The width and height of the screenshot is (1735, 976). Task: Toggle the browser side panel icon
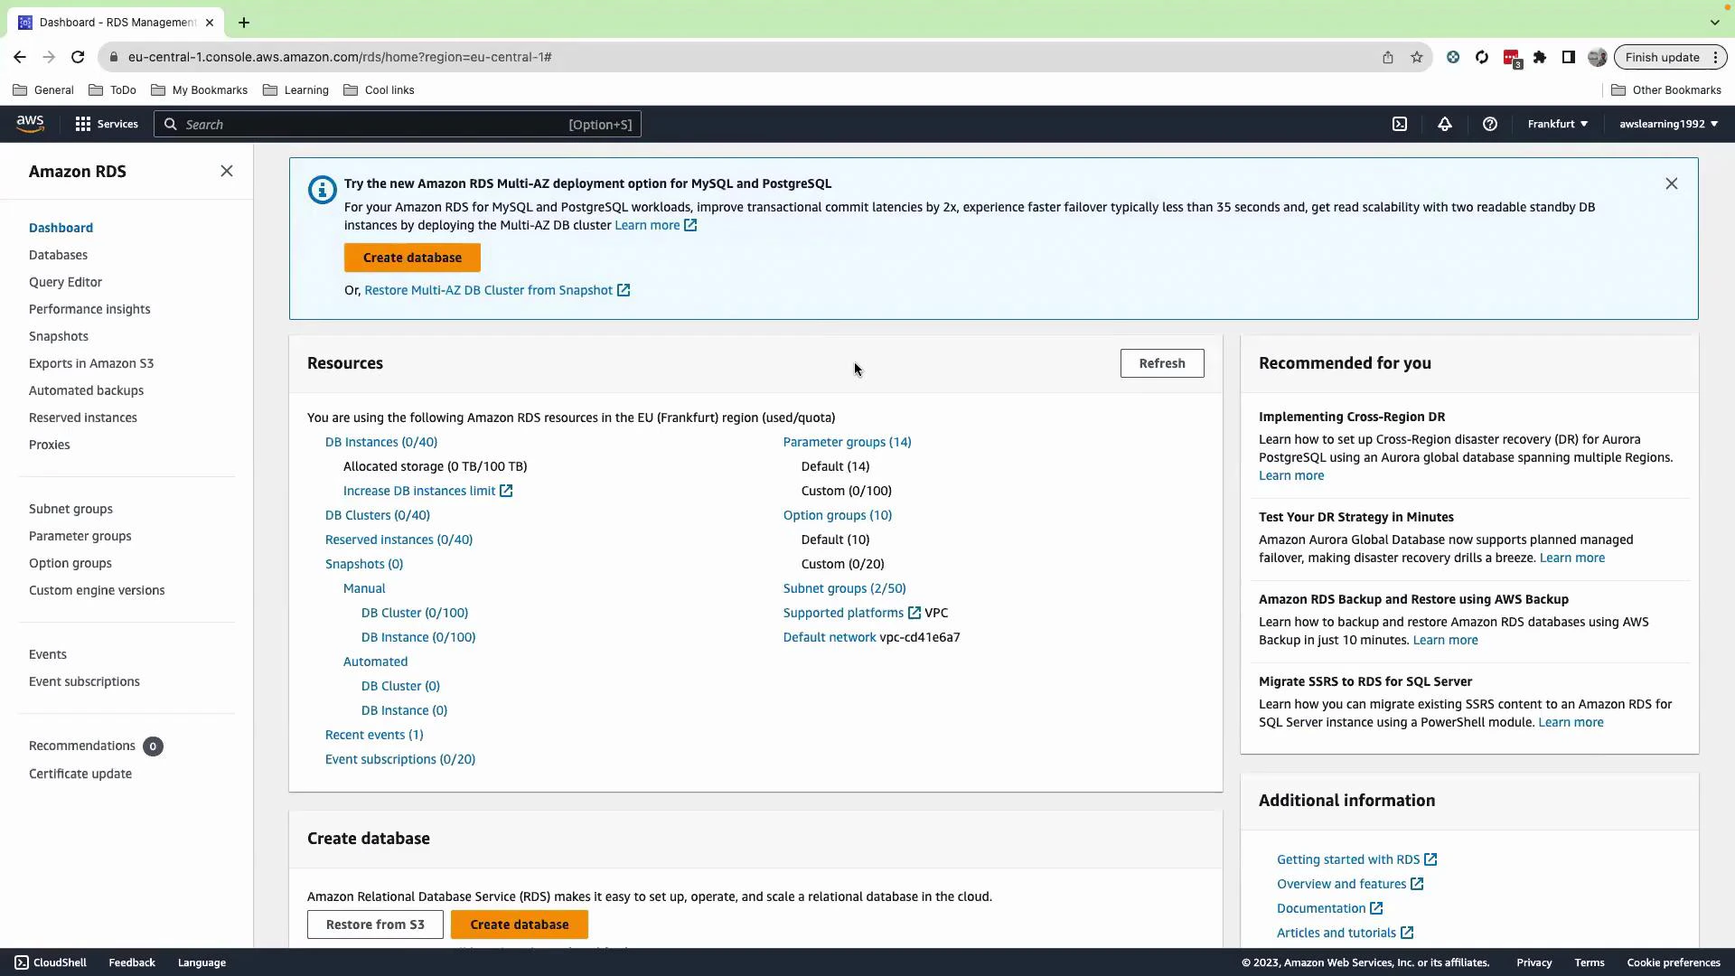click(x=1569, y=57)
